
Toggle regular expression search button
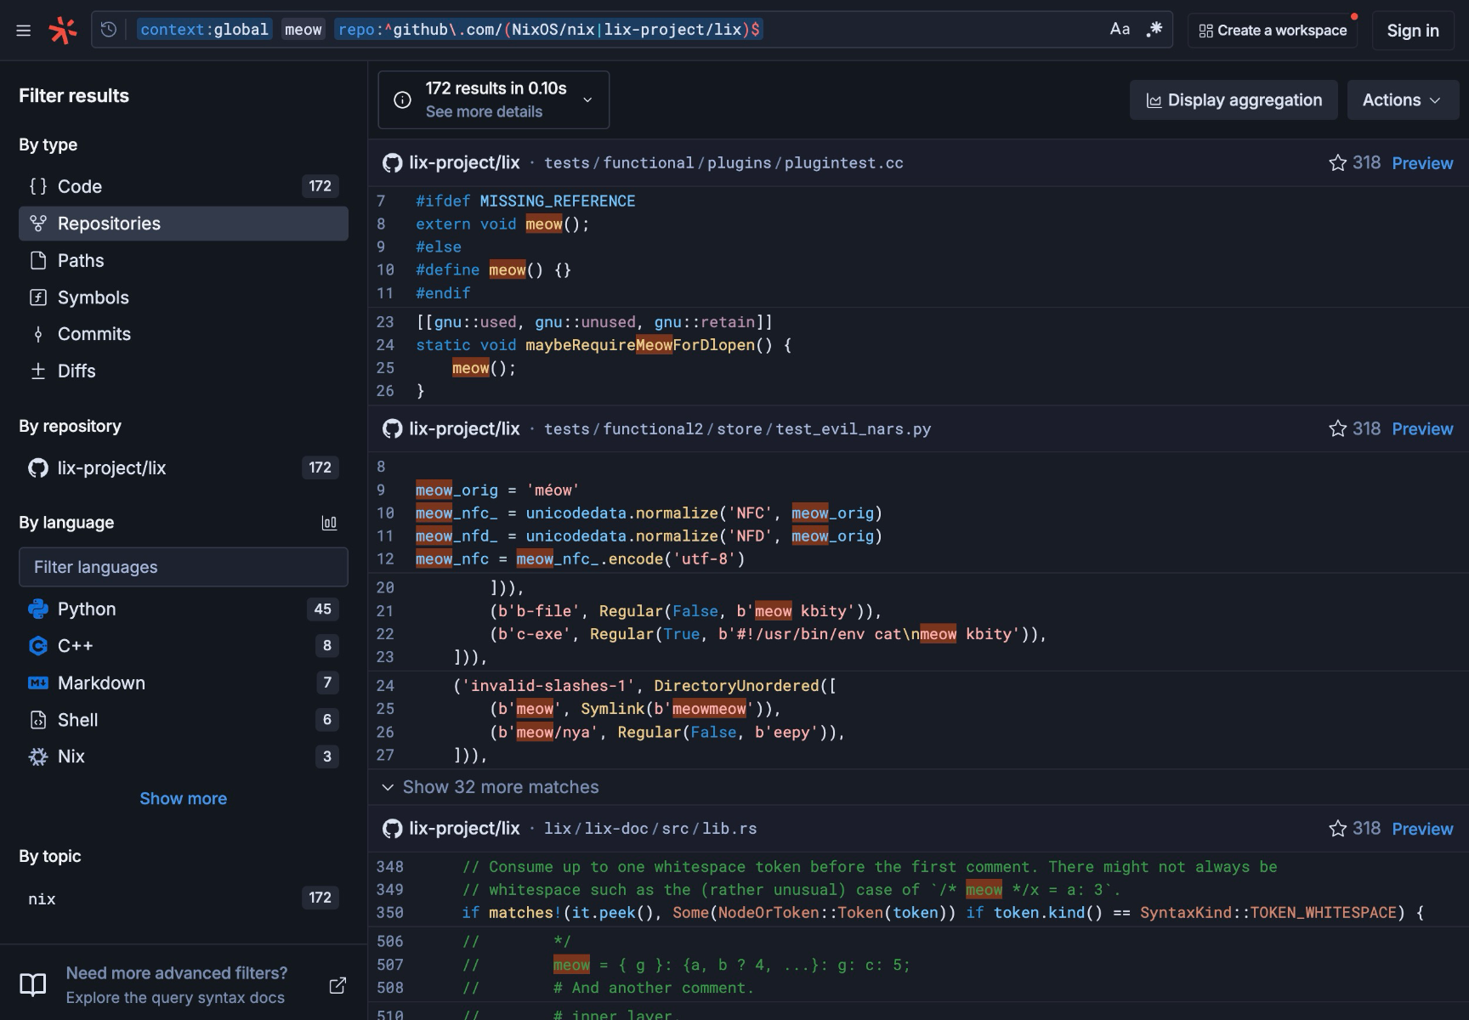point(1154,30)
